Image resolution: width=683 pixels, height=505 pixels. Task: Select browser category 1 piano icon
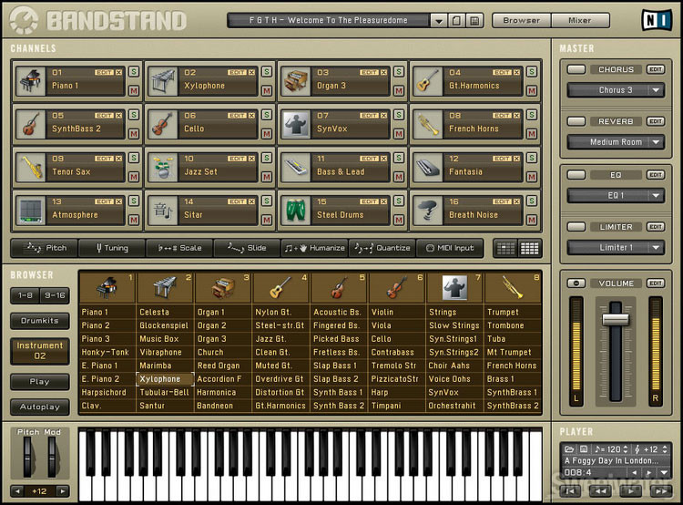pos(107,288)
